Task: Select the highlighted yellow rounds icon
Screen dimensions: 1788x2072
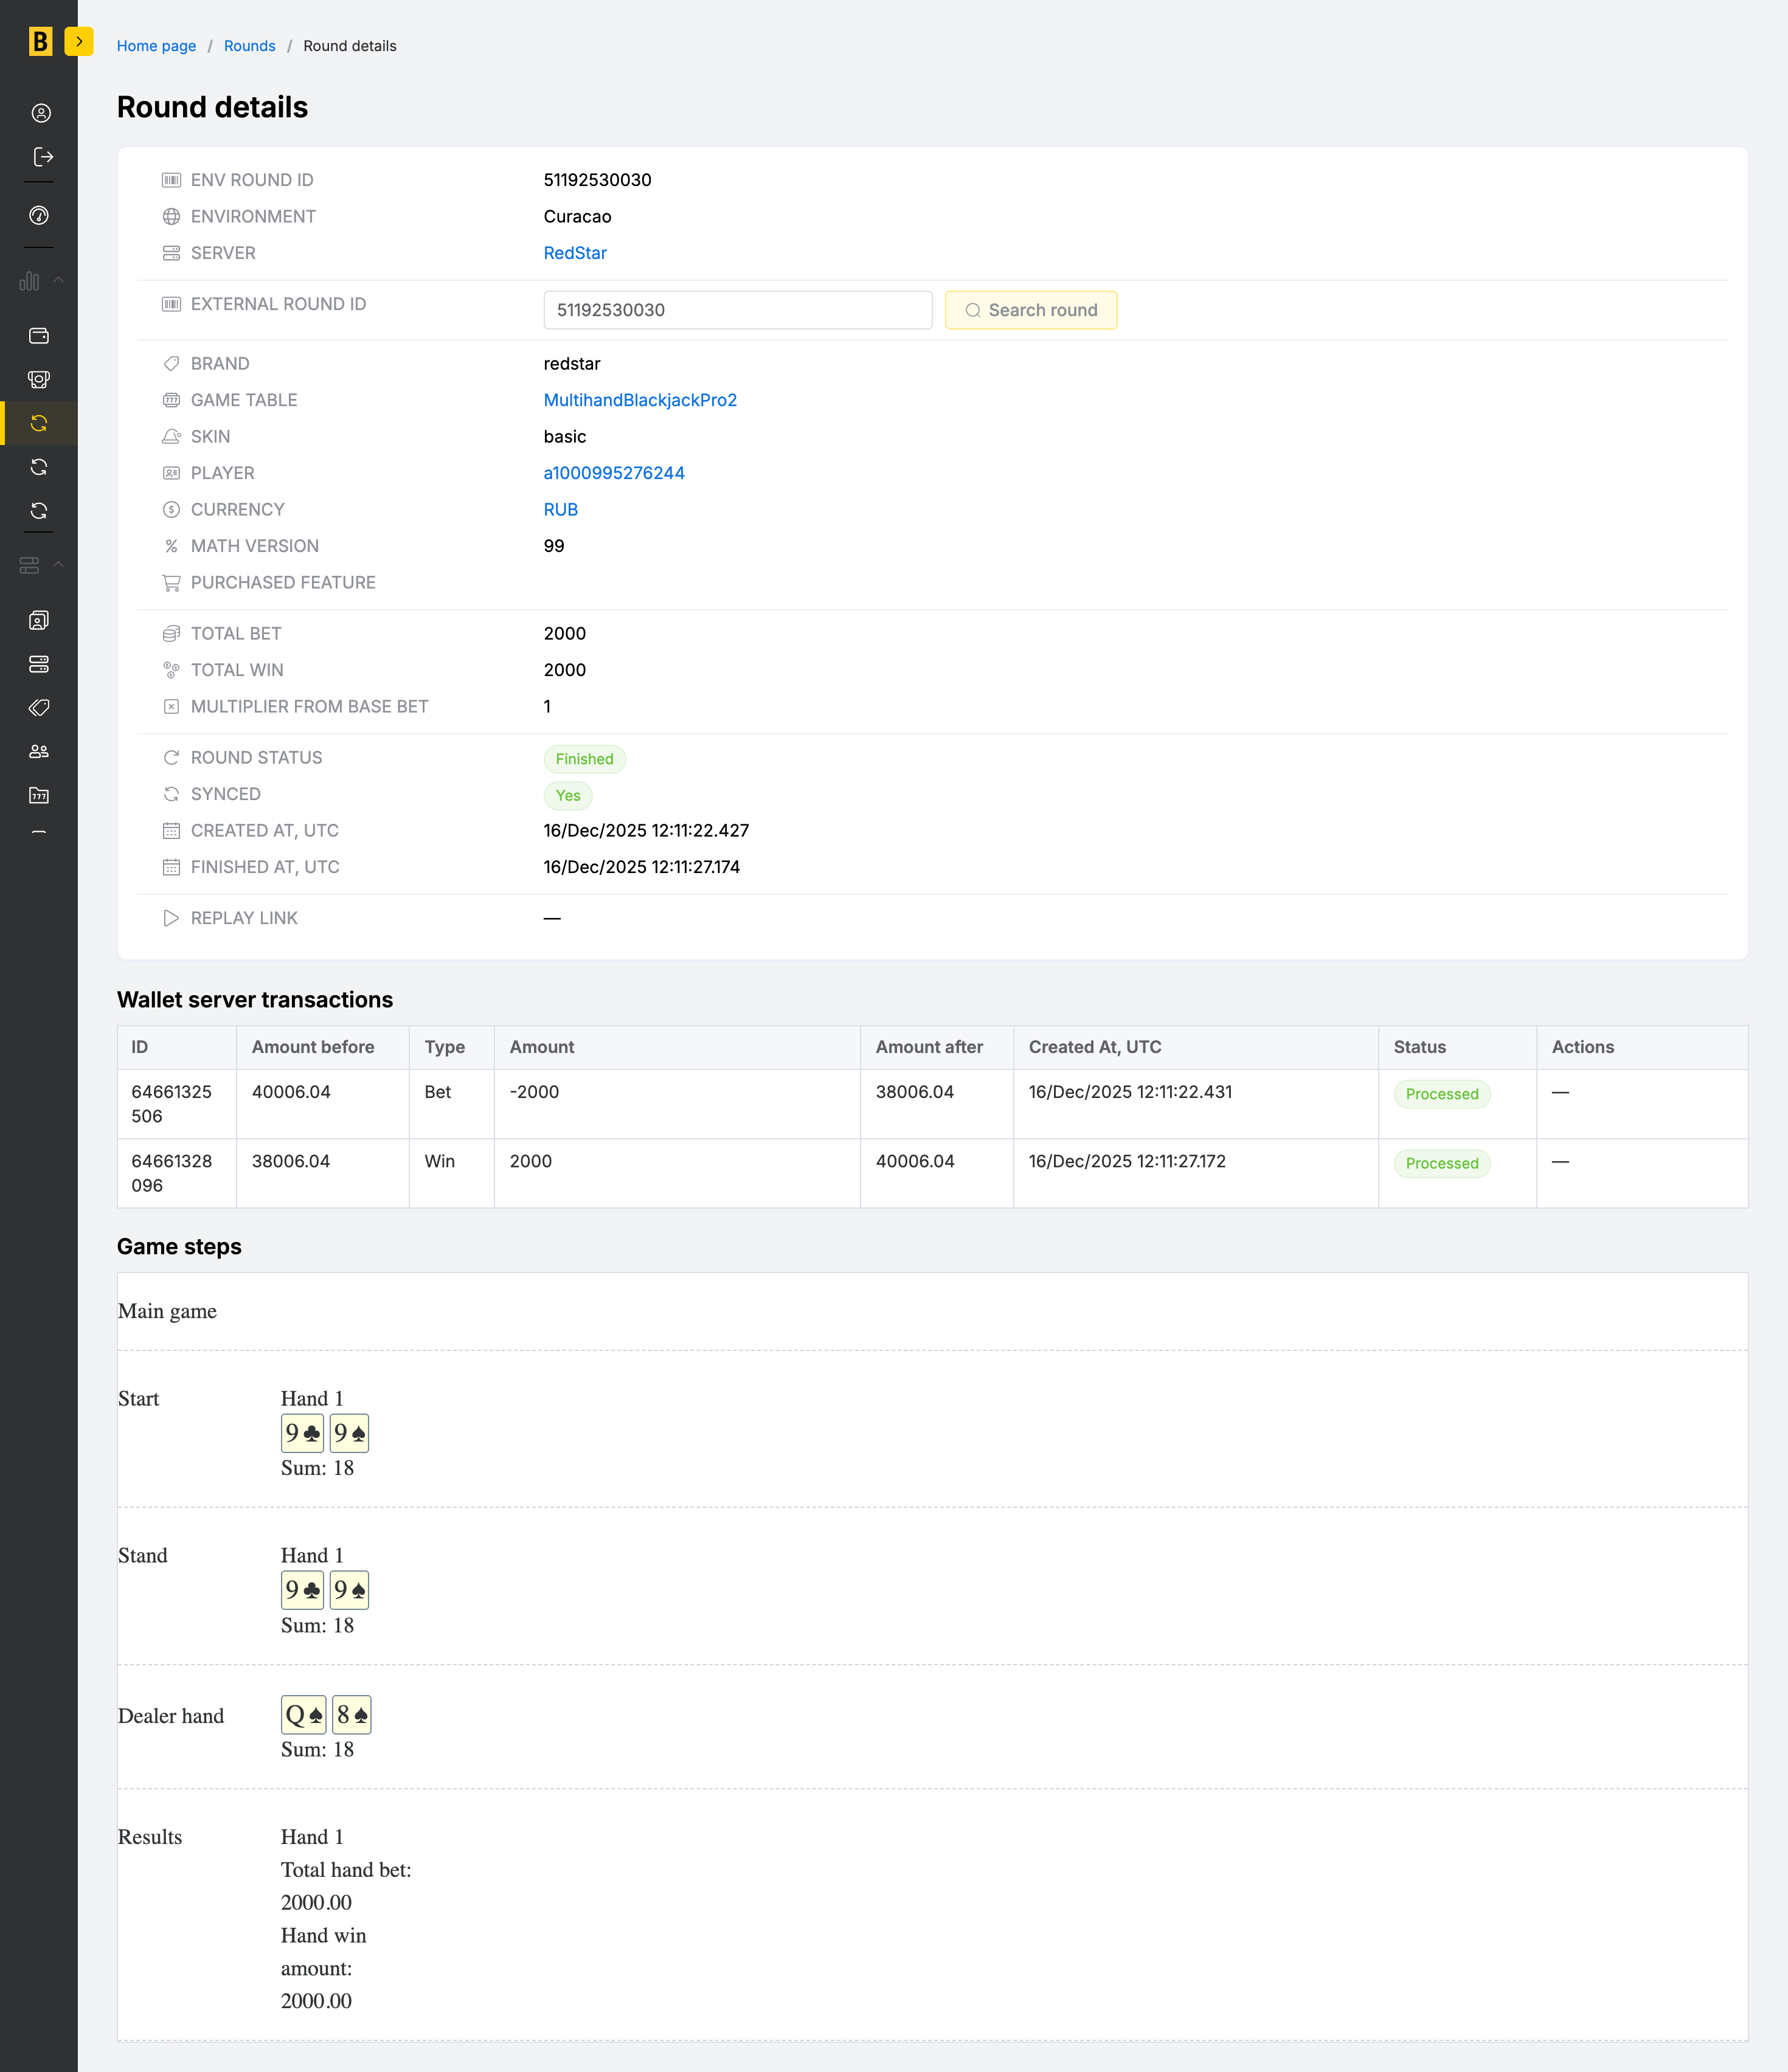Action: [x=39, y=423]
